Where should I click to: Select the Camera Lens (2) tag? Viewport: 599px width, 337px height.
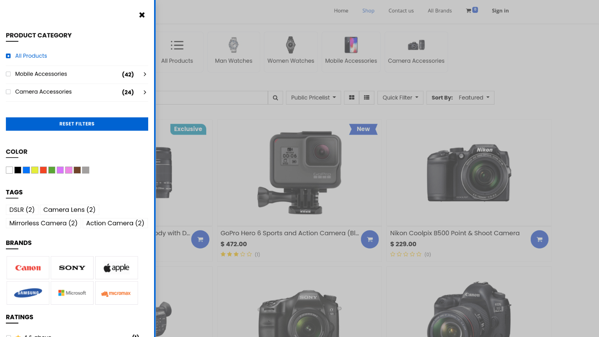(x=69, y=210)
